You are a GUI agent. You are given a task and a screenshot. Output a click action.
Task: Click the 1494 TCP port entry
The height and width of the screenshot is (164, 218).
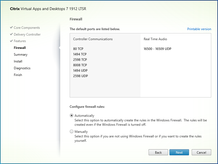point(80,54)
